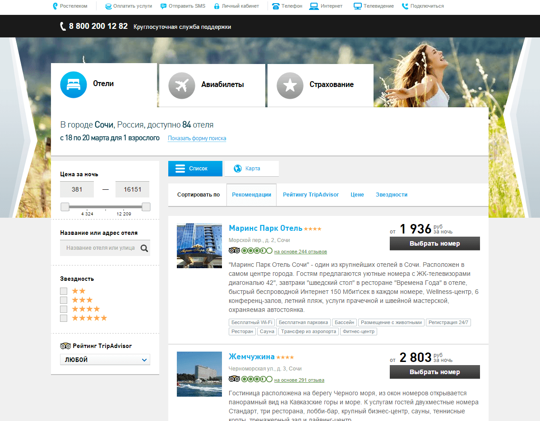Click the 8 800 200 12 82 number
Image resolution: width=540 pixels, height=421 pixels.
(x=98, y=26)
